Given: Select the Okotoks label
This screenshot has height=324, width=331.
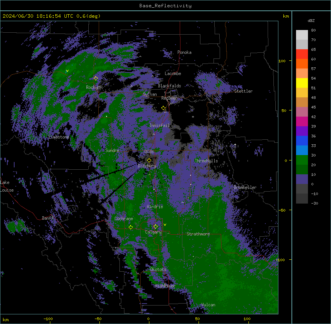Looking at the screenshot, I should 158,269.
